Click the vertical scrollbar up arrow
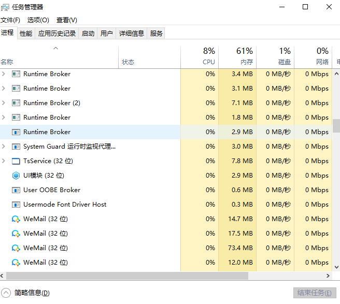 pos(336,74)
